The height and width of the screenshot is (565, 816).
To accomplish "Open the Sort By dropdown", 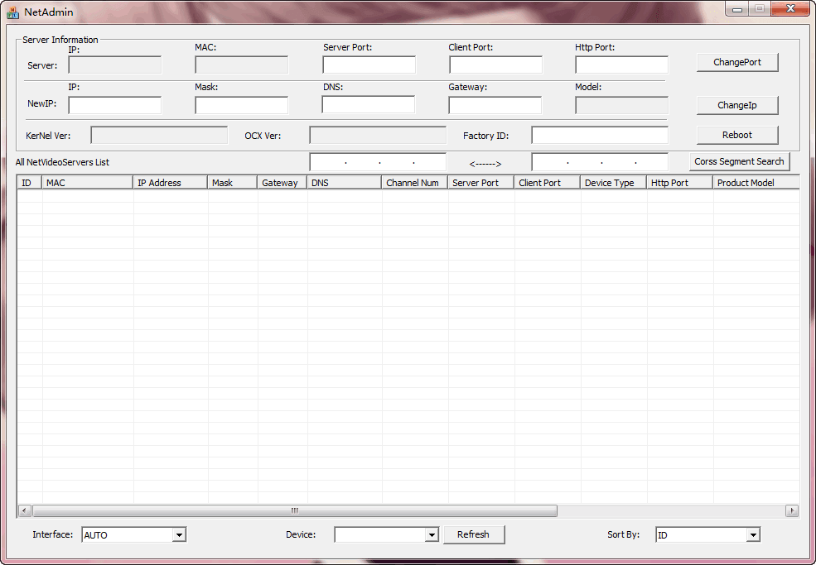I will (x=752, y=535).
